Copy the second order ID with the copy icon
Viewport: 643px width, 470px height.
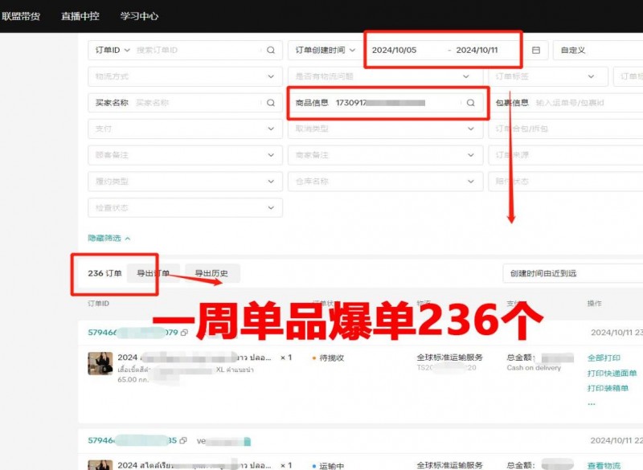click(183, 440)
